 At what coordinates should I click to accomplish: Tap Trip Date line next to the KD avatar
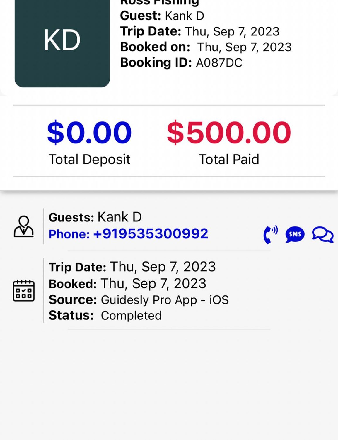click(200, 31)
